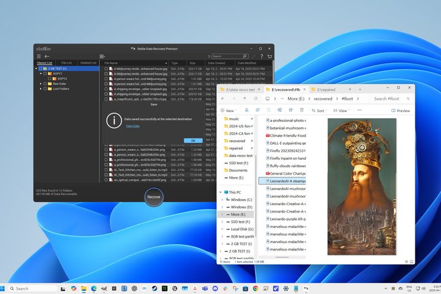The height and width of the screenshot is (294, 441).
Task: Collapse This PC in Explorer navigation
Action: coord(221,192)
